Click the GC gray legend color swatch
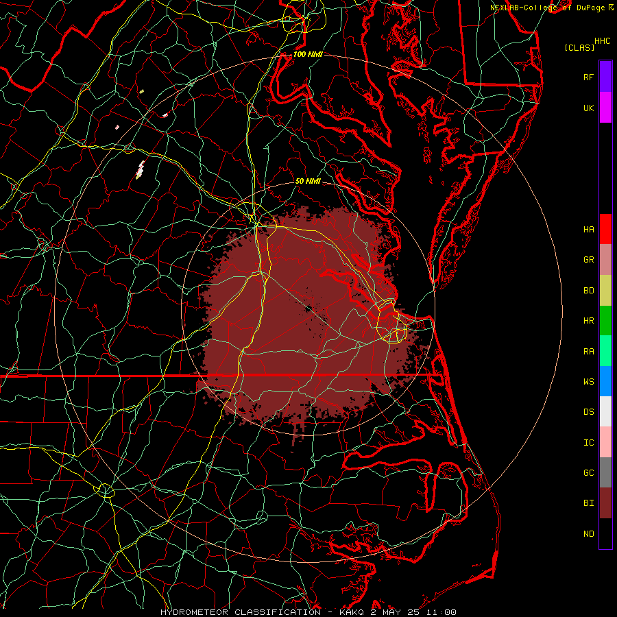 [x=605, y=472]
